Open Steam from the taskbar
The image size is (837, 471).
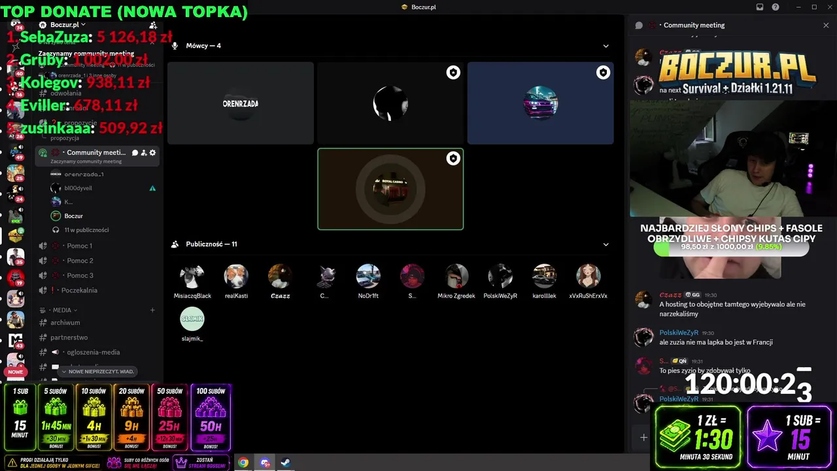(x=286, y=462)
